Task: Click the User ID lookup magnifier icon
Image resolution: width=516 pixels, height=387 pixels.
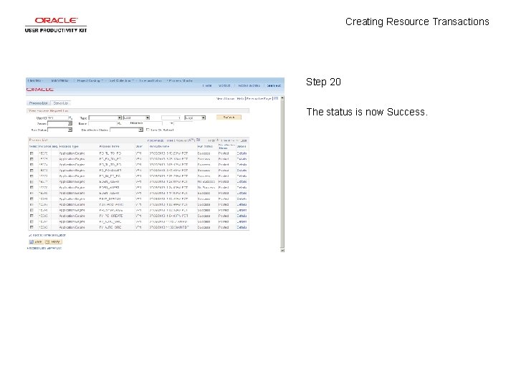Action: tap(70, 118)
